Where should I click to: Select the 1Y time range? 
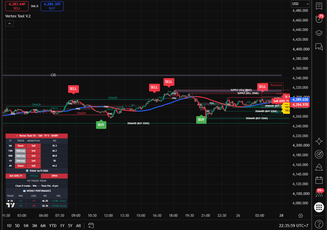62,226
